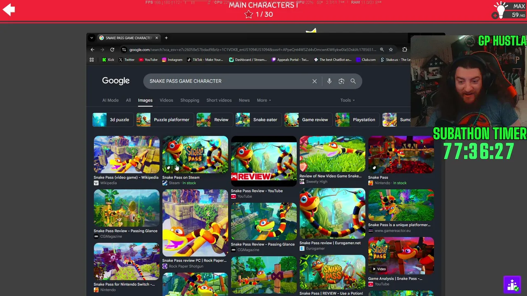Open the YouTube bookmark
This screenshot has height=296, width=527.
pos(148,60)
